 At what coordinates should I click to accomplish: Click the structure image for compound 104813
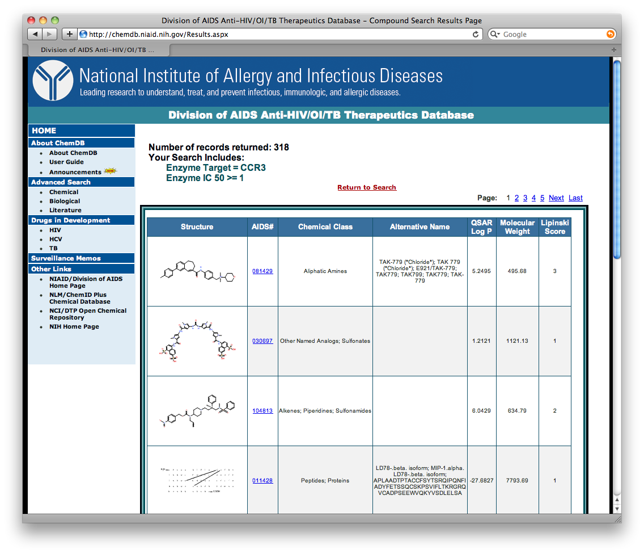tap(197, 411)
